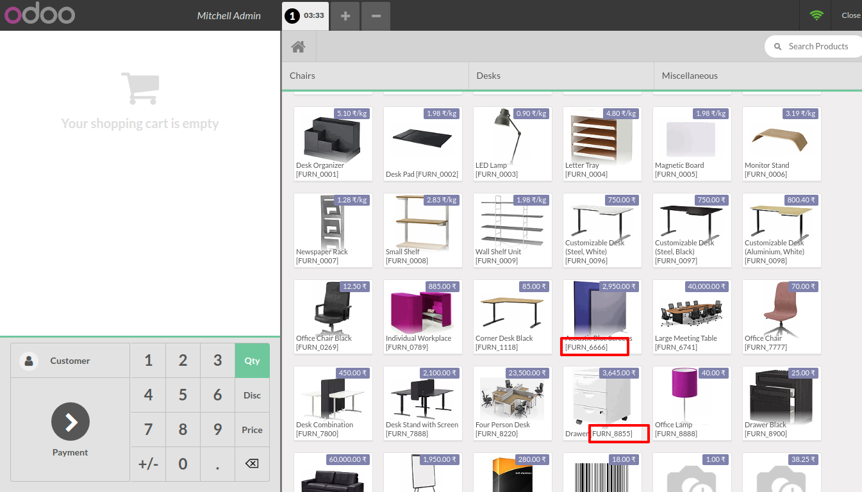The height and width of the screenshot is (492, 862).
Task: Add the 18.00 barcode product
Action: click(602, 473)
